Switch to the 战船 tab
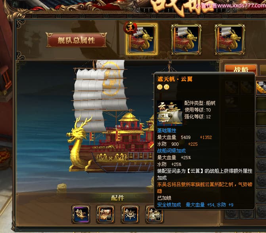Image resolution: width=266 pixels, height=233 pixels. (241, 69)
